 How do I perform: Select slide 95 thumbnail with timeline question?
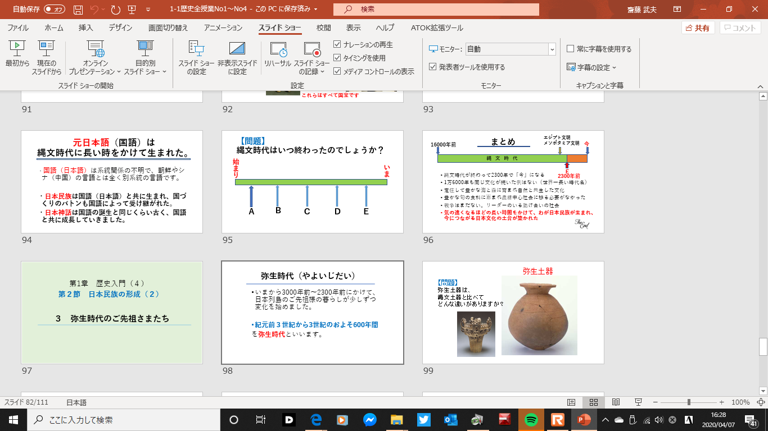coord(313,182)
